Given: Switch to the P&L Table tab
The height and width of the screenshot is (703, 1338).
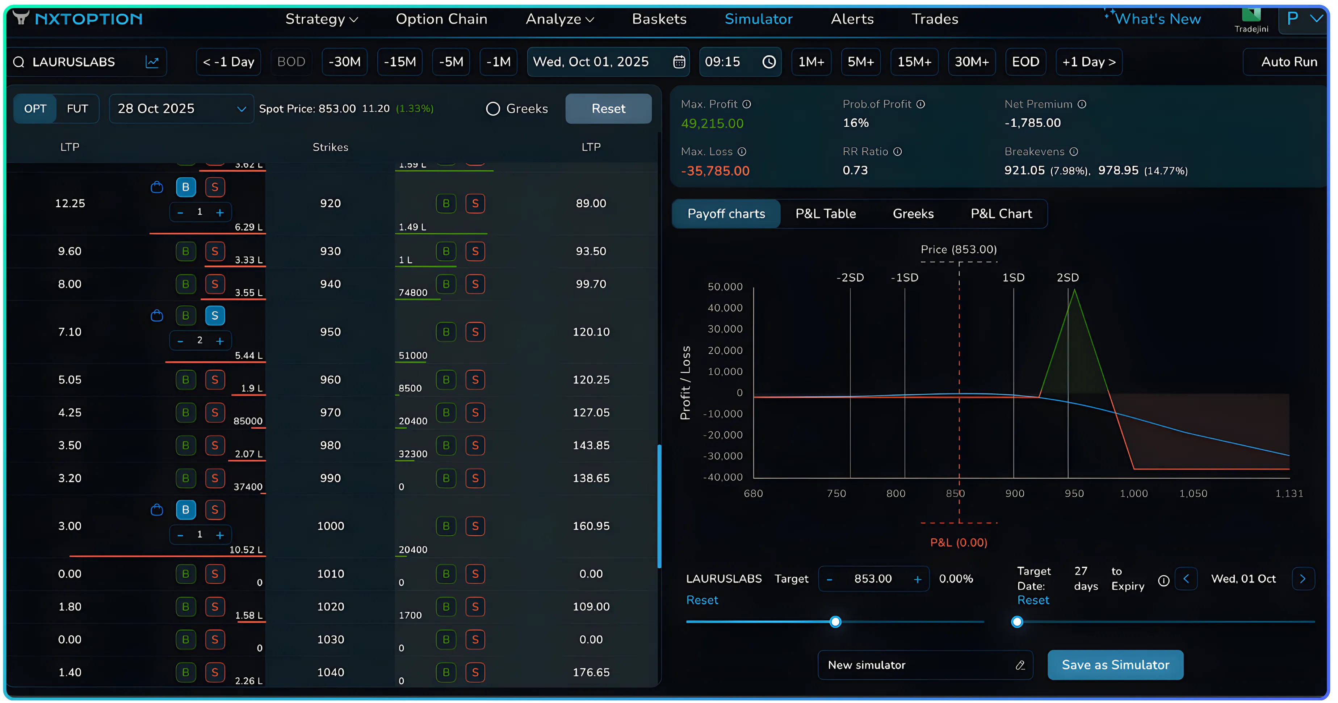Looking at the screenshot, I should [825, 214].
